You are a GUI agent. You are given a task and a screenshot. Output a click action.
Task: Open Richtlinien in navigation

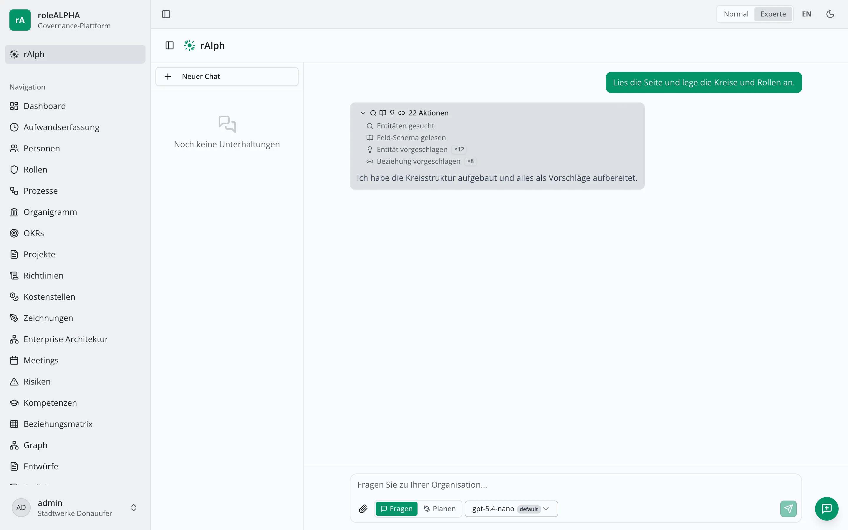pyautogui.click(x=75, y=276)
